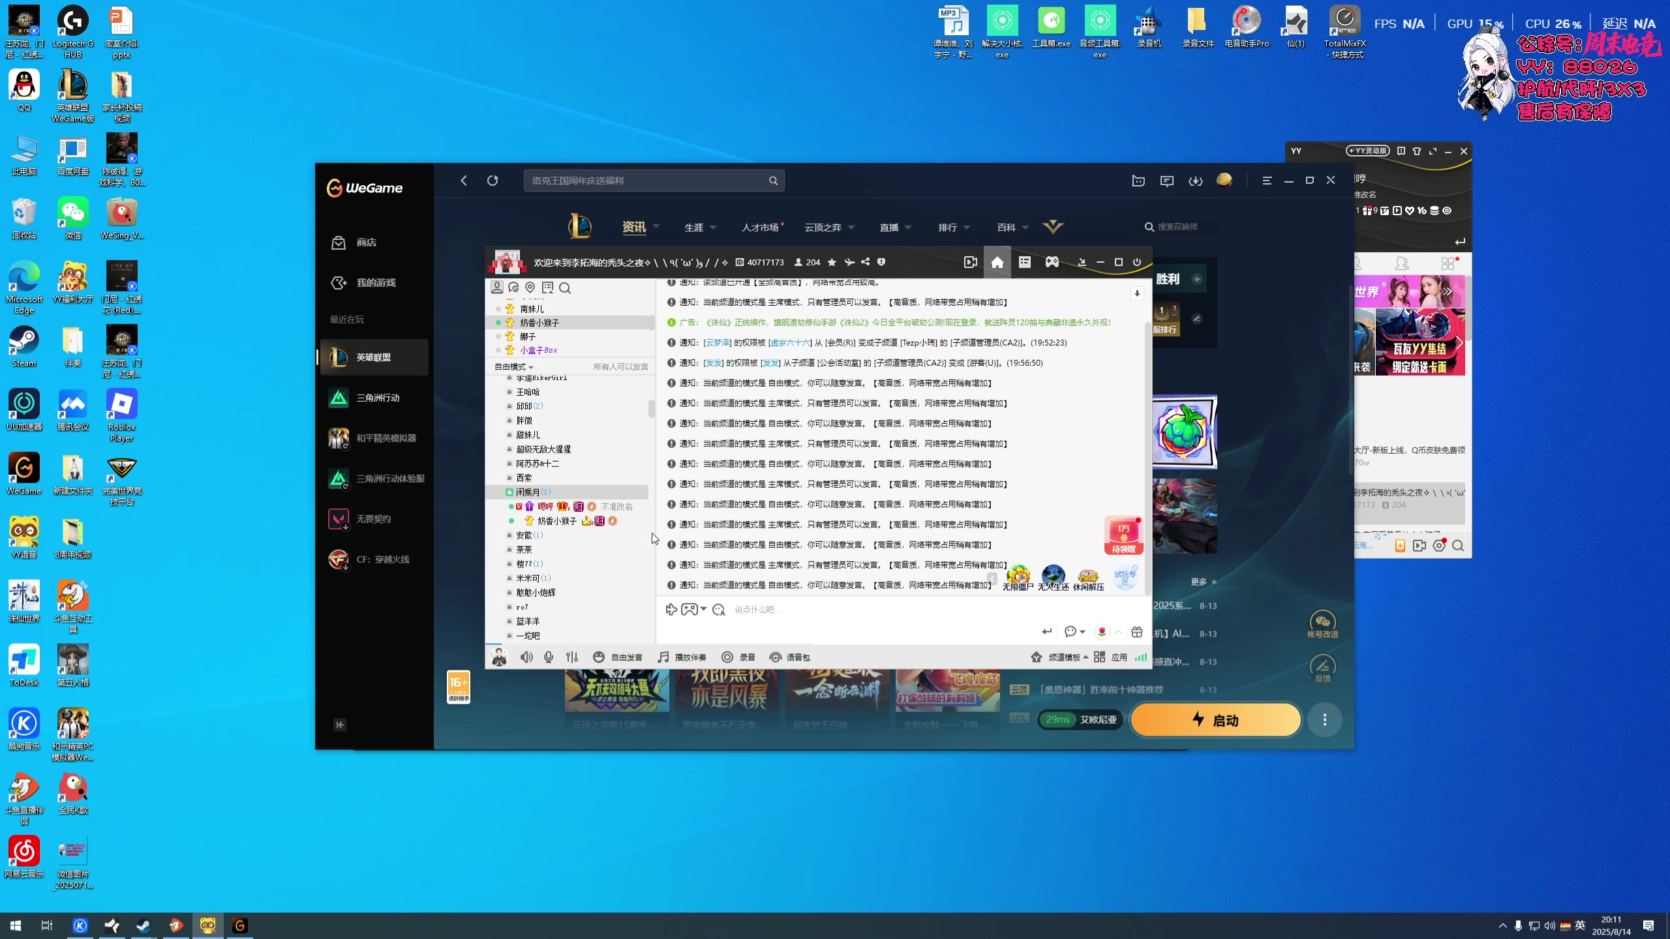Open the user list icon above channel tree
Image resolution: width=1670 pixels, height=939 pixels.
497,288
